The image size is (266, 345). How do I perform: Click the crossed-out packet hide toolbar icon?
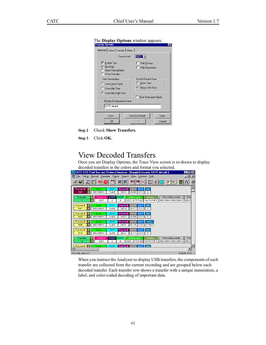pos(143,182)
